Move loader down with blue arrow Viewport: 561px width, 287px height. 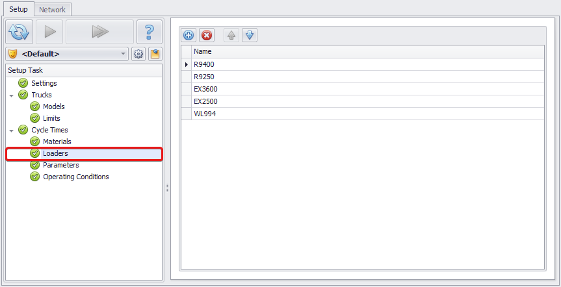[250, 35]
